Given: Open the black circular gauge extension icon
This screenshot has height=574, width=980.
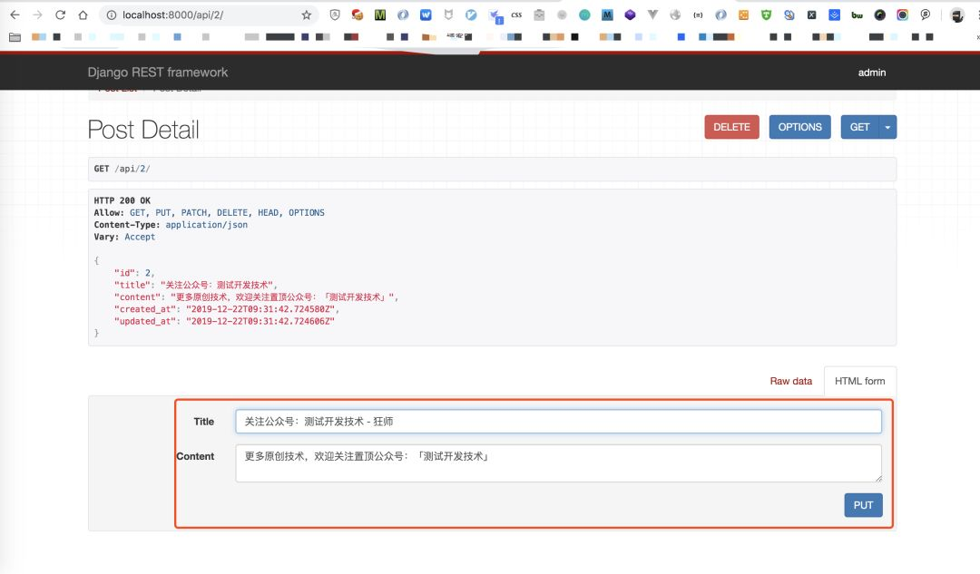Looking at the screenshot, I should tap(879, 15).
